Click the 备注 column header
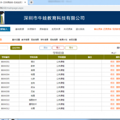The width and height of the screenshot is (120, 120). tap(90, 57)
